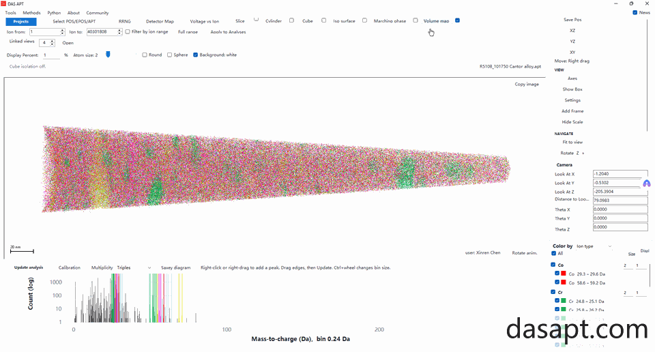The height and width of the screenshot is (352, 655).
Task: Open the Community menu
Action: (98, 12)
